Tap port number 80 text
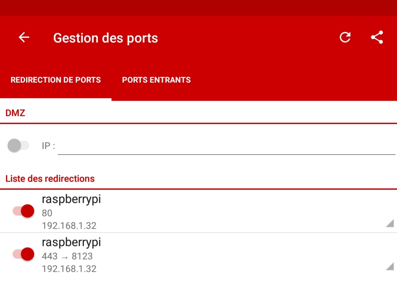 [x=47, y=213]
